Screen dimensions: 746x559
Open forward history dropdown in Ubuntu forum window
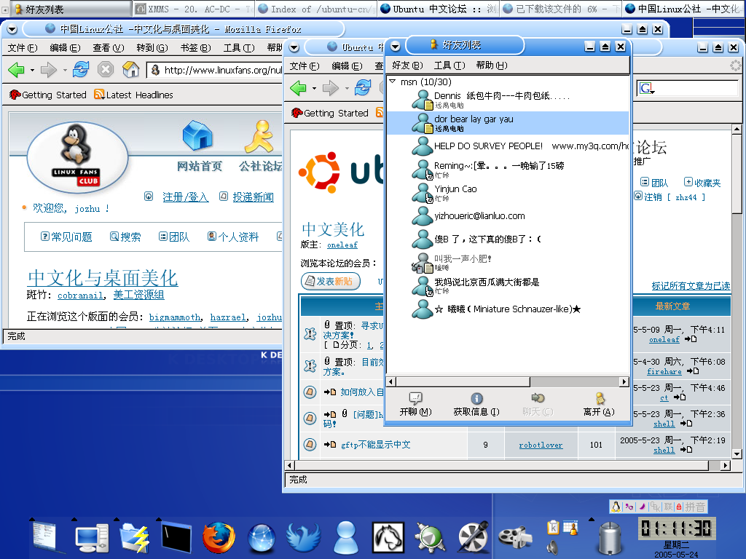pyautogui.click(x=346, y=88)
